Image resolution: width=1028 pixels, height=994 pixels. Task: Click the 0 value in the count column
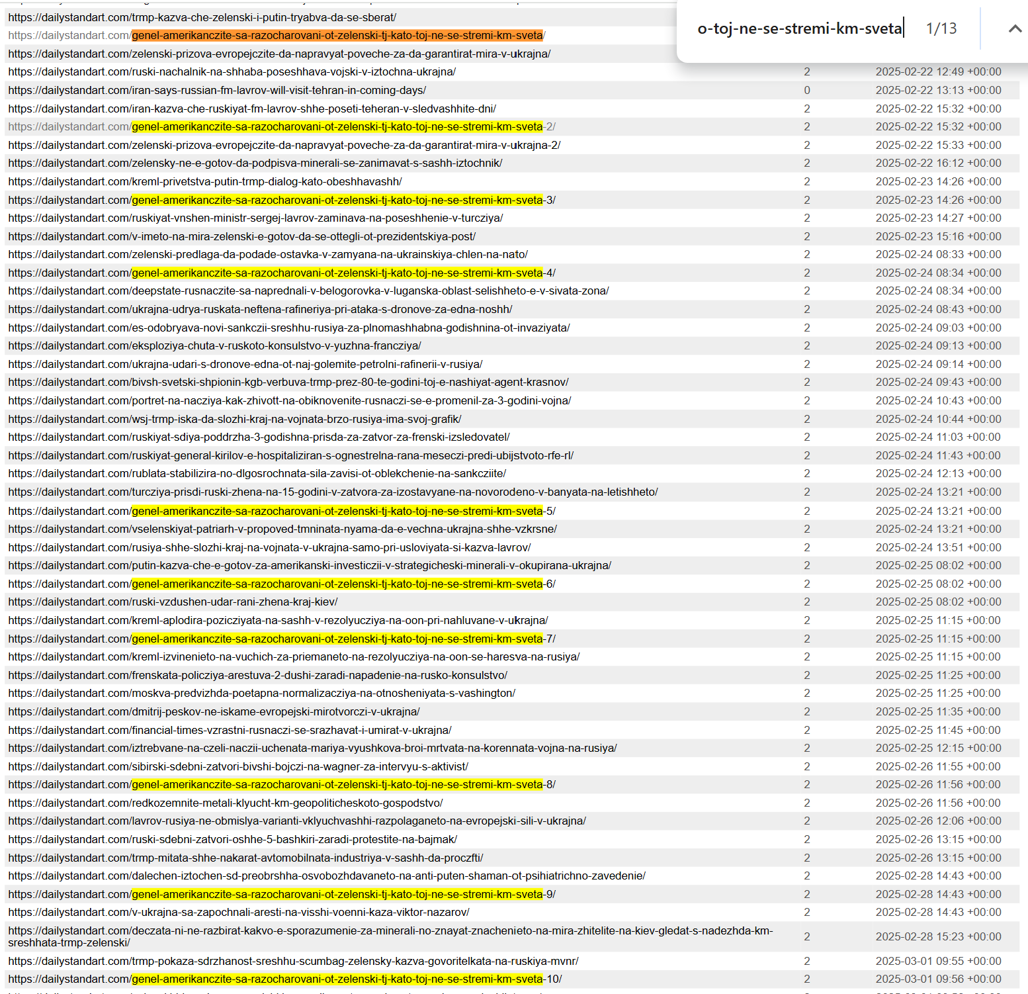(x=806, y=90)
